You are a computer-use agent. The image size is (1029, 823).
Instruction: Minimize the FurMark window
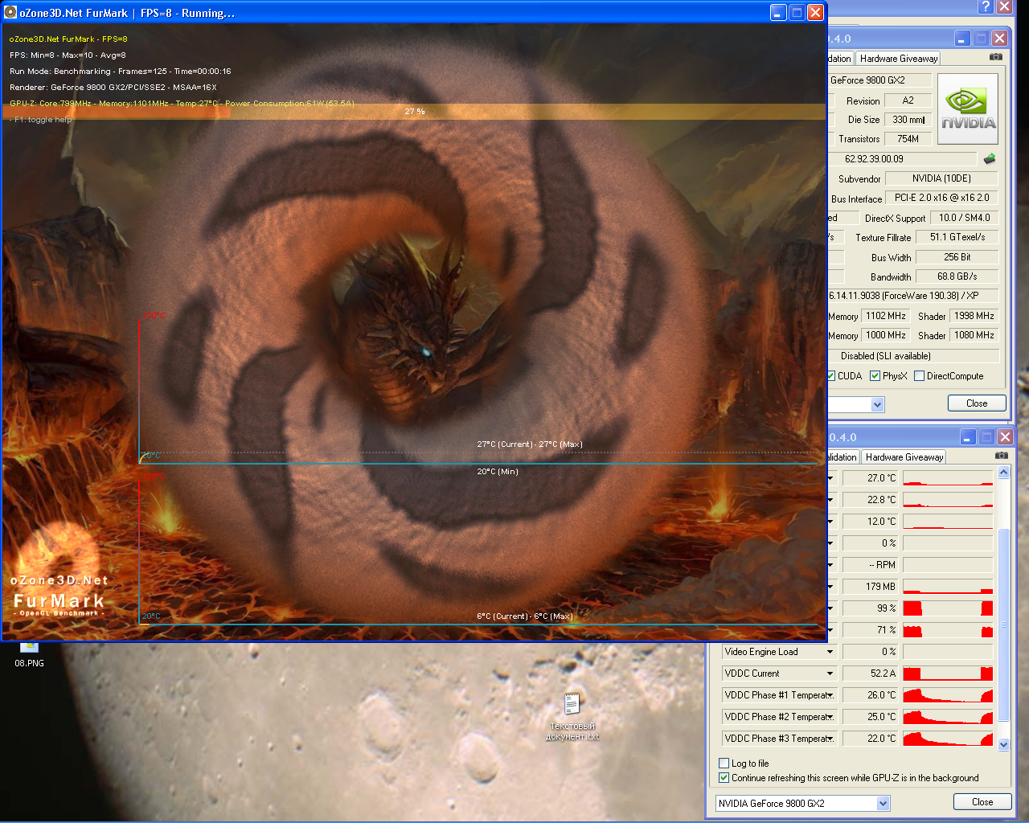pos(778,12)
